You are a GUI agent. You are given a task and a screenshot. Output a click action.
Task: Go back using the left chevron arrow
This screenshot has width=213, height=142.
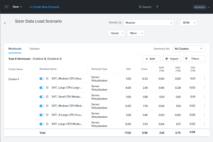(5, 23)
